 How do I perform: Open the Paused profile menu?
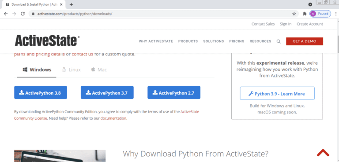pos(320,14)
